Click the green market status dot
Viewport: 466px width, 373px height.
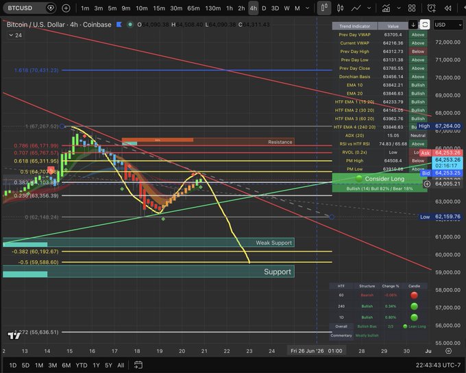point(130,25)
